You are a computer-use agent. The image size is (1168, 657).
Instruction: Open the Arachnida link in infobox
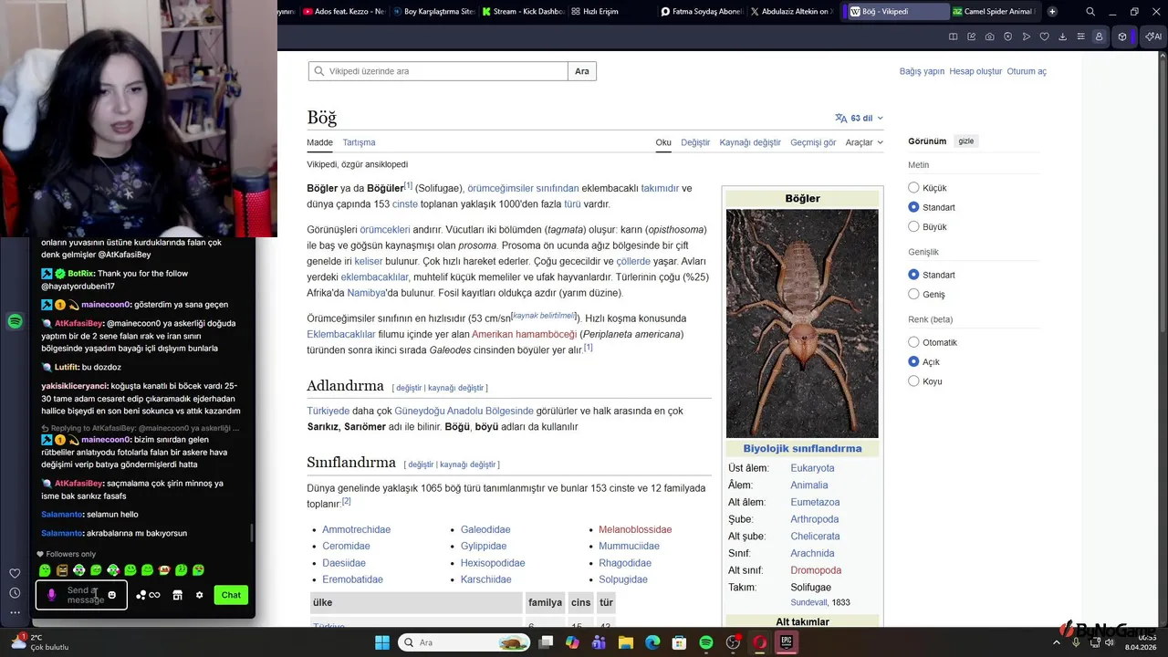[812, 553]
